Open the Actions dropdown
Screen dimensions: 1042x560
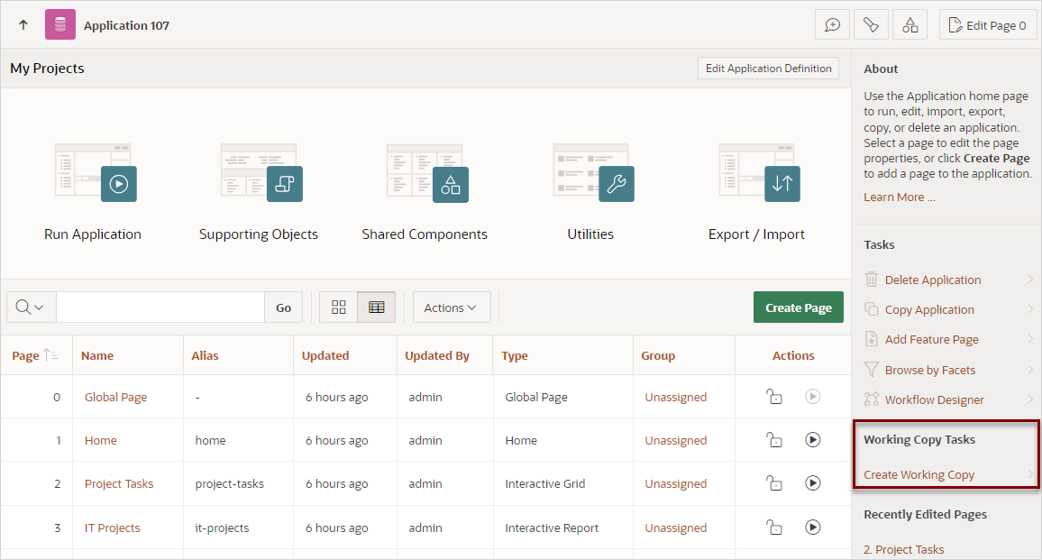[451, 307]
